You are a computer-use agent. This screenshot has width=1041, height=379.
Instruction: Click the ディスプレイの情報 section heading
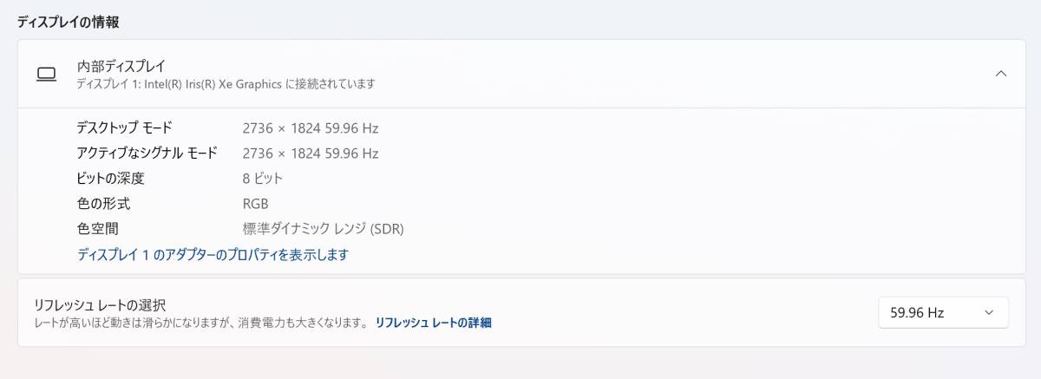tap(69, 22)
